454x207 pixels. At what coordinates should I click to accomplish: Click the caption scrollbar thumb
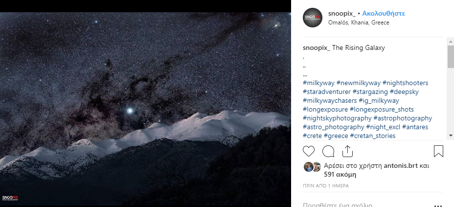tap(451, 56)
